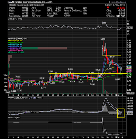Click the 1.020 price label

pyautogui.click(x=112, y=57)
